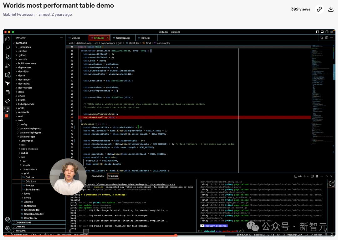Screen dimensions: 338x240
Task: Toggle the bottom panel layout button
Action: [322, 32]
